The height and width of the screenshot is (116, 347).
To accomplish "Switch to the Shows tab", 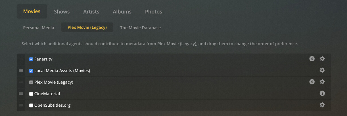I will pyautogui.click(x=62, y=12).
